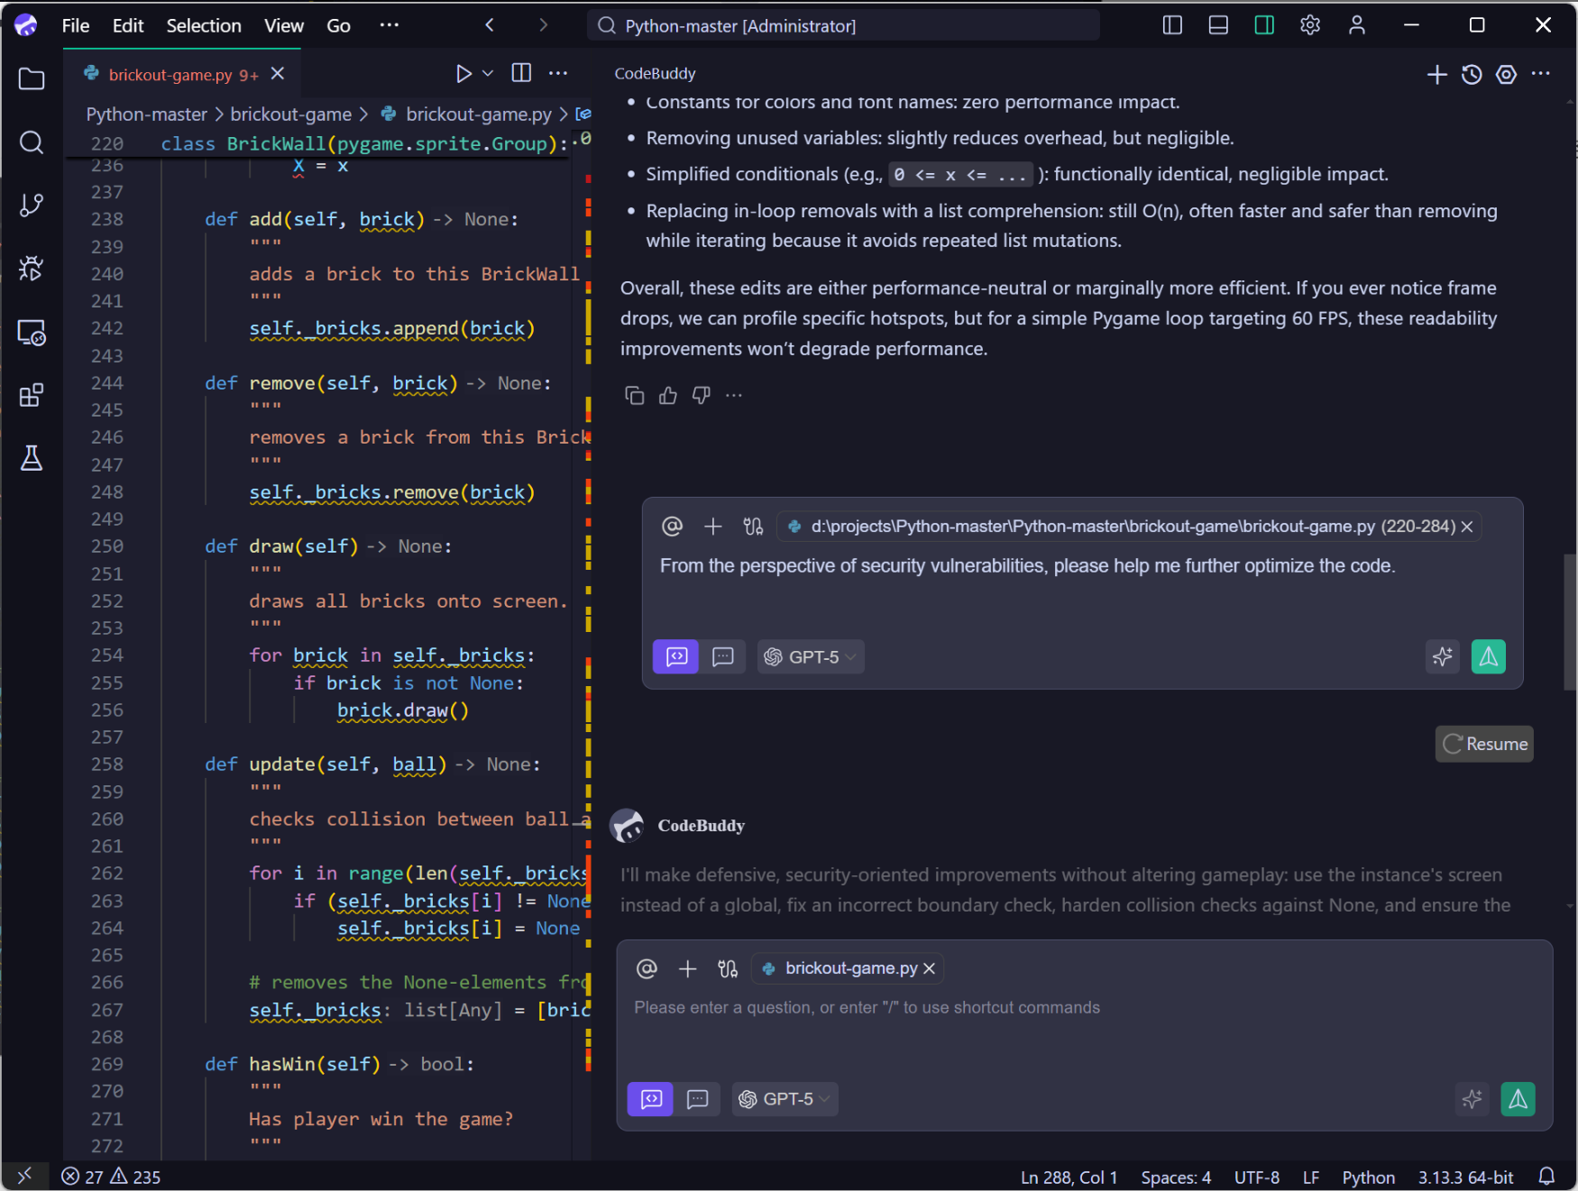This screenshot has width=1578, height=1191.
Task: Open the Testing panel
Action: 32,458
